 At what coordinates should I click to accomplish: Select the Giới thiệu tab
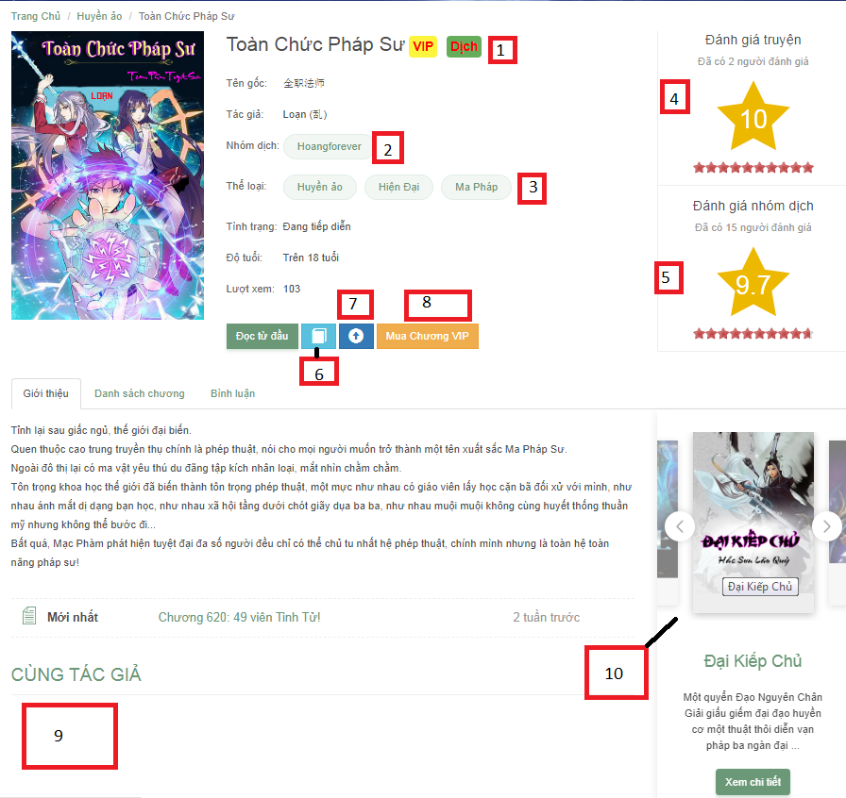(x=46, y=393)
